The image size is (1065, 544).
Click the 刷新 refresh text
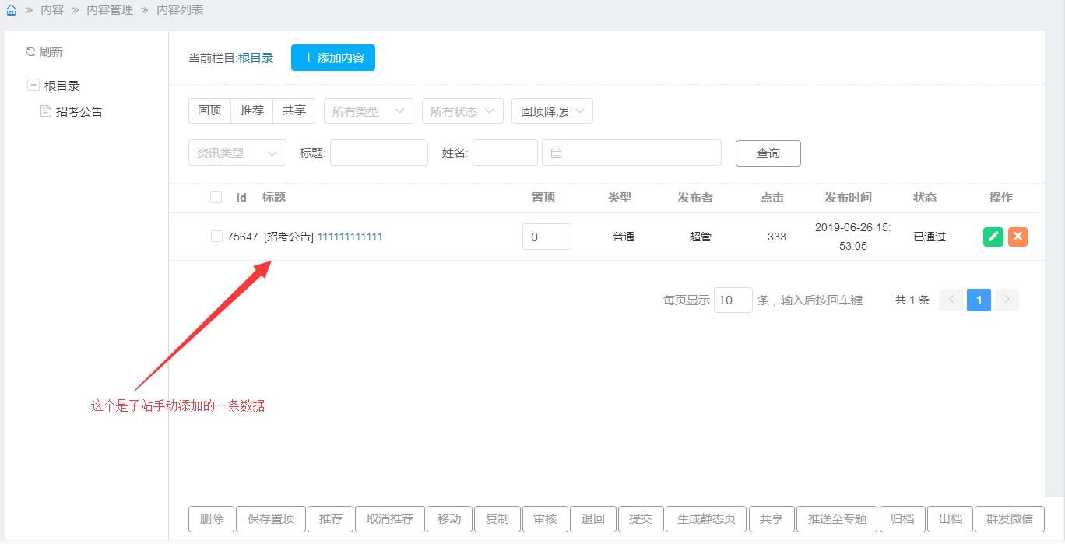51,52
